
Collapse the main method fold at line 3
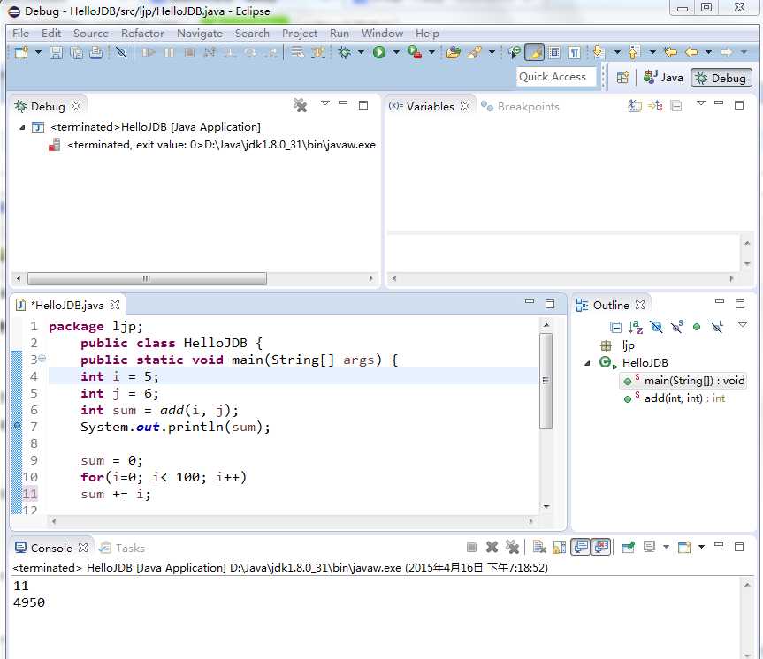[42, 359]
